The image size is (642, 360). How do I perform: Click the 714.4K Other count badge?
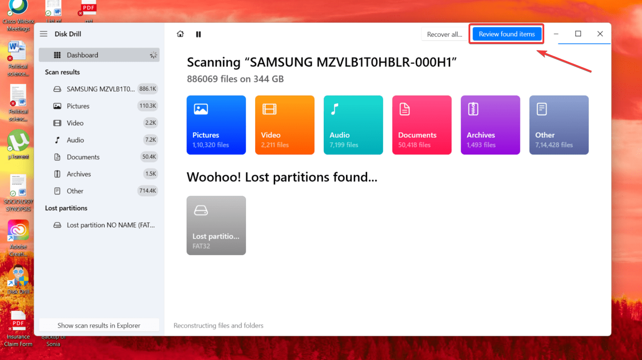pyautogui.click(x=147, y=191)
